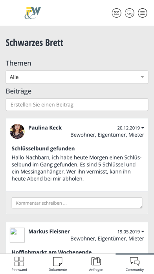
Task: Open the mail envelope icon in header
Action: (x=117, y=13)
